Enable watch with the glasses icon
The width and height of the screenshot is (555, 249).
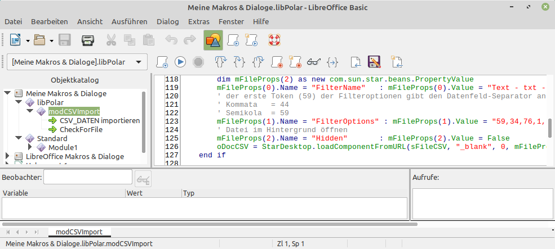click(x=314, y=62)
